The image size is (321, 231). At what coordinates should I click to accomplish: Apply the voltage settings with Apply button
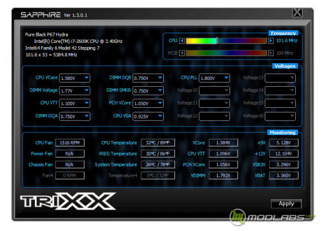286,204
